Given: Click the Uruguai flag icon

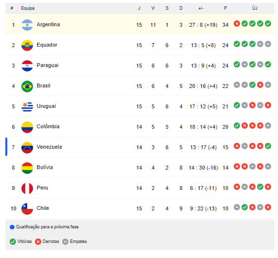Looking at the screenshot, I should 27,106.
